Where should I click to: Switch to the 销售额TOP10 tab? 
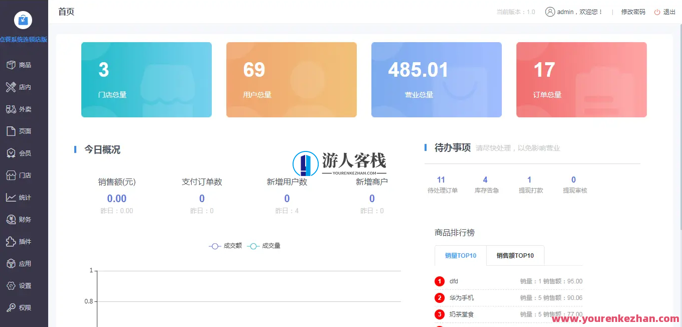pos(515,256)
